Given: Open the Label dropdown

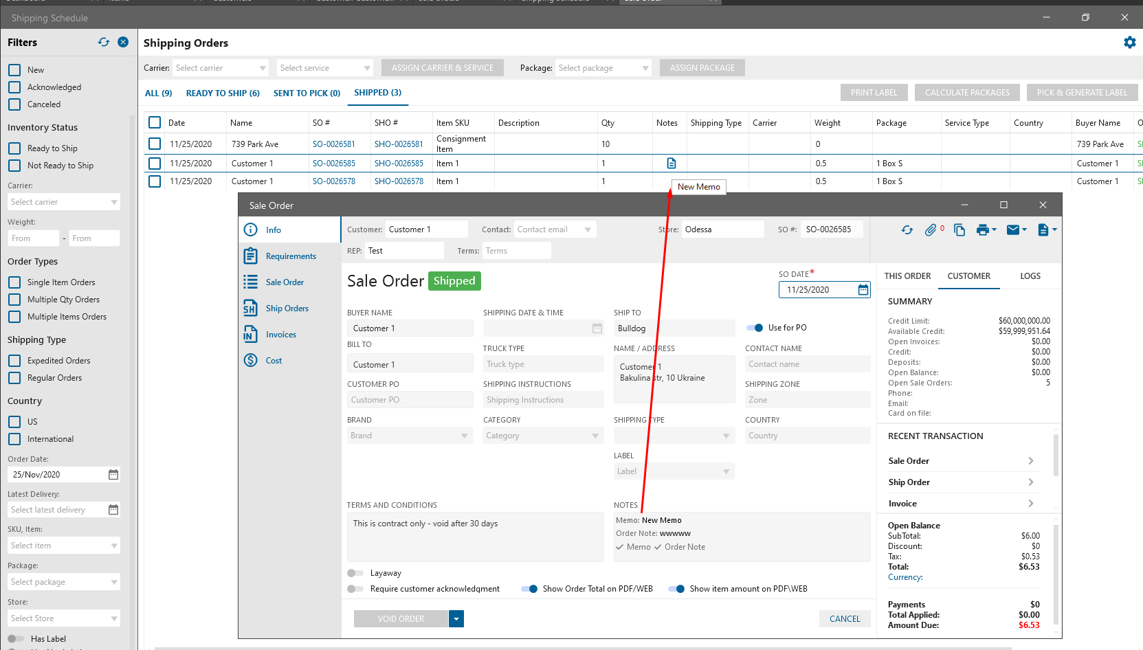Looking at the screenshot, I should [674, 471].
